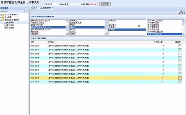Collapse the 控制面板 side panel
The height and width of the screenshot is (115, 186).
pos(27,8)
